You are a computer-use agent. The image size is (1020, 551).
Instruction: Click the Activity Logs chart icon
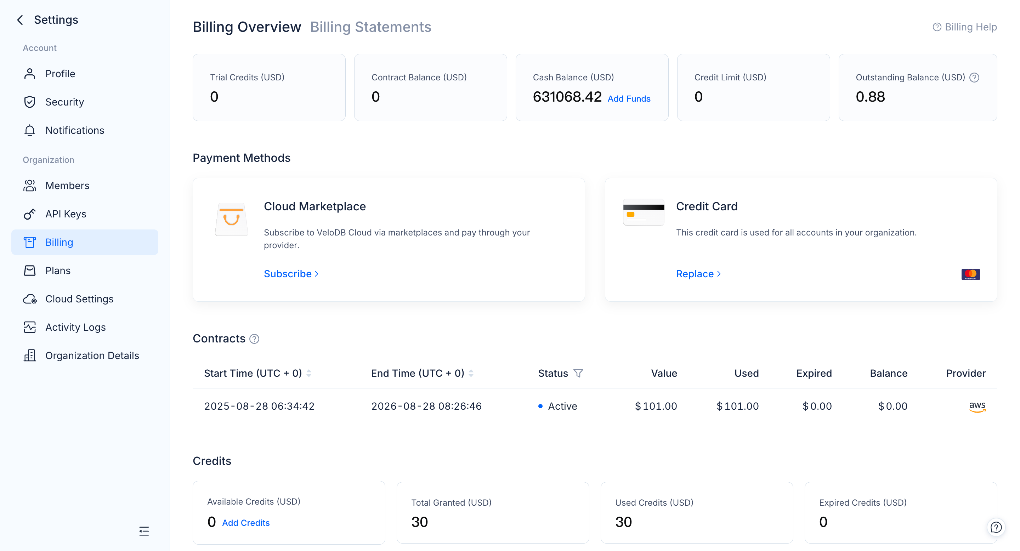click(30, 327)
